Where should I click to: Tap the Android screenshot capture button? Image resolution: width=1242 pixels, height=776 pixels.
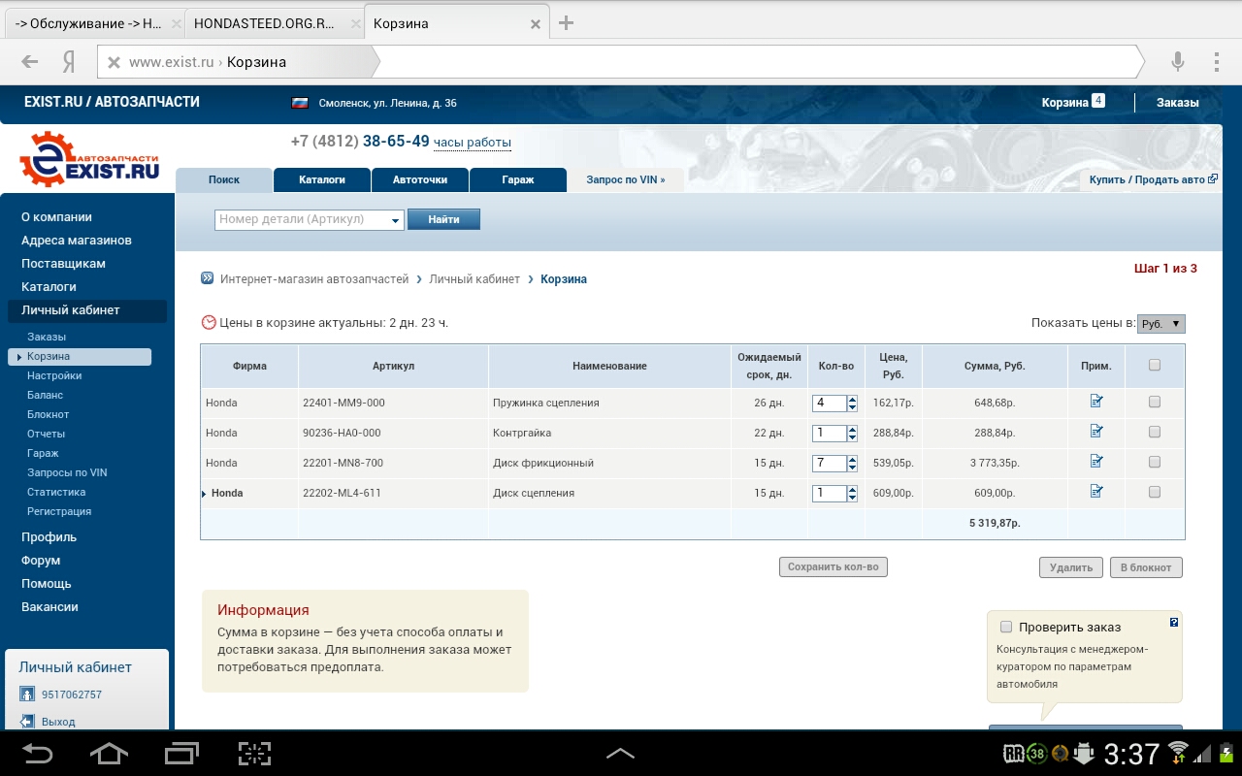(254, 754)
